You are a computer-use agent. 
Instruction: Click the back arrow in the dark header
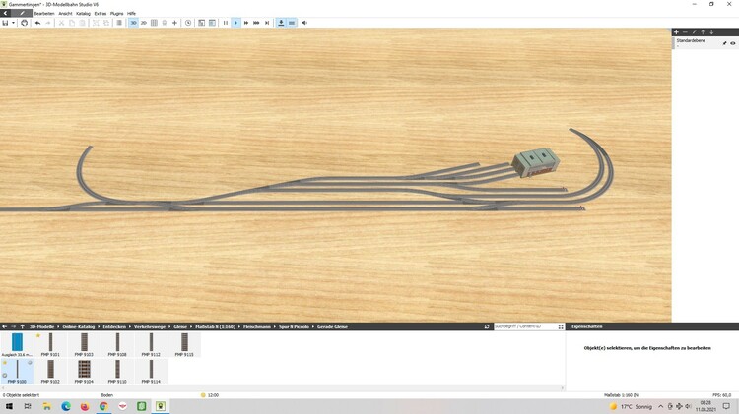(x=5, y=13)
